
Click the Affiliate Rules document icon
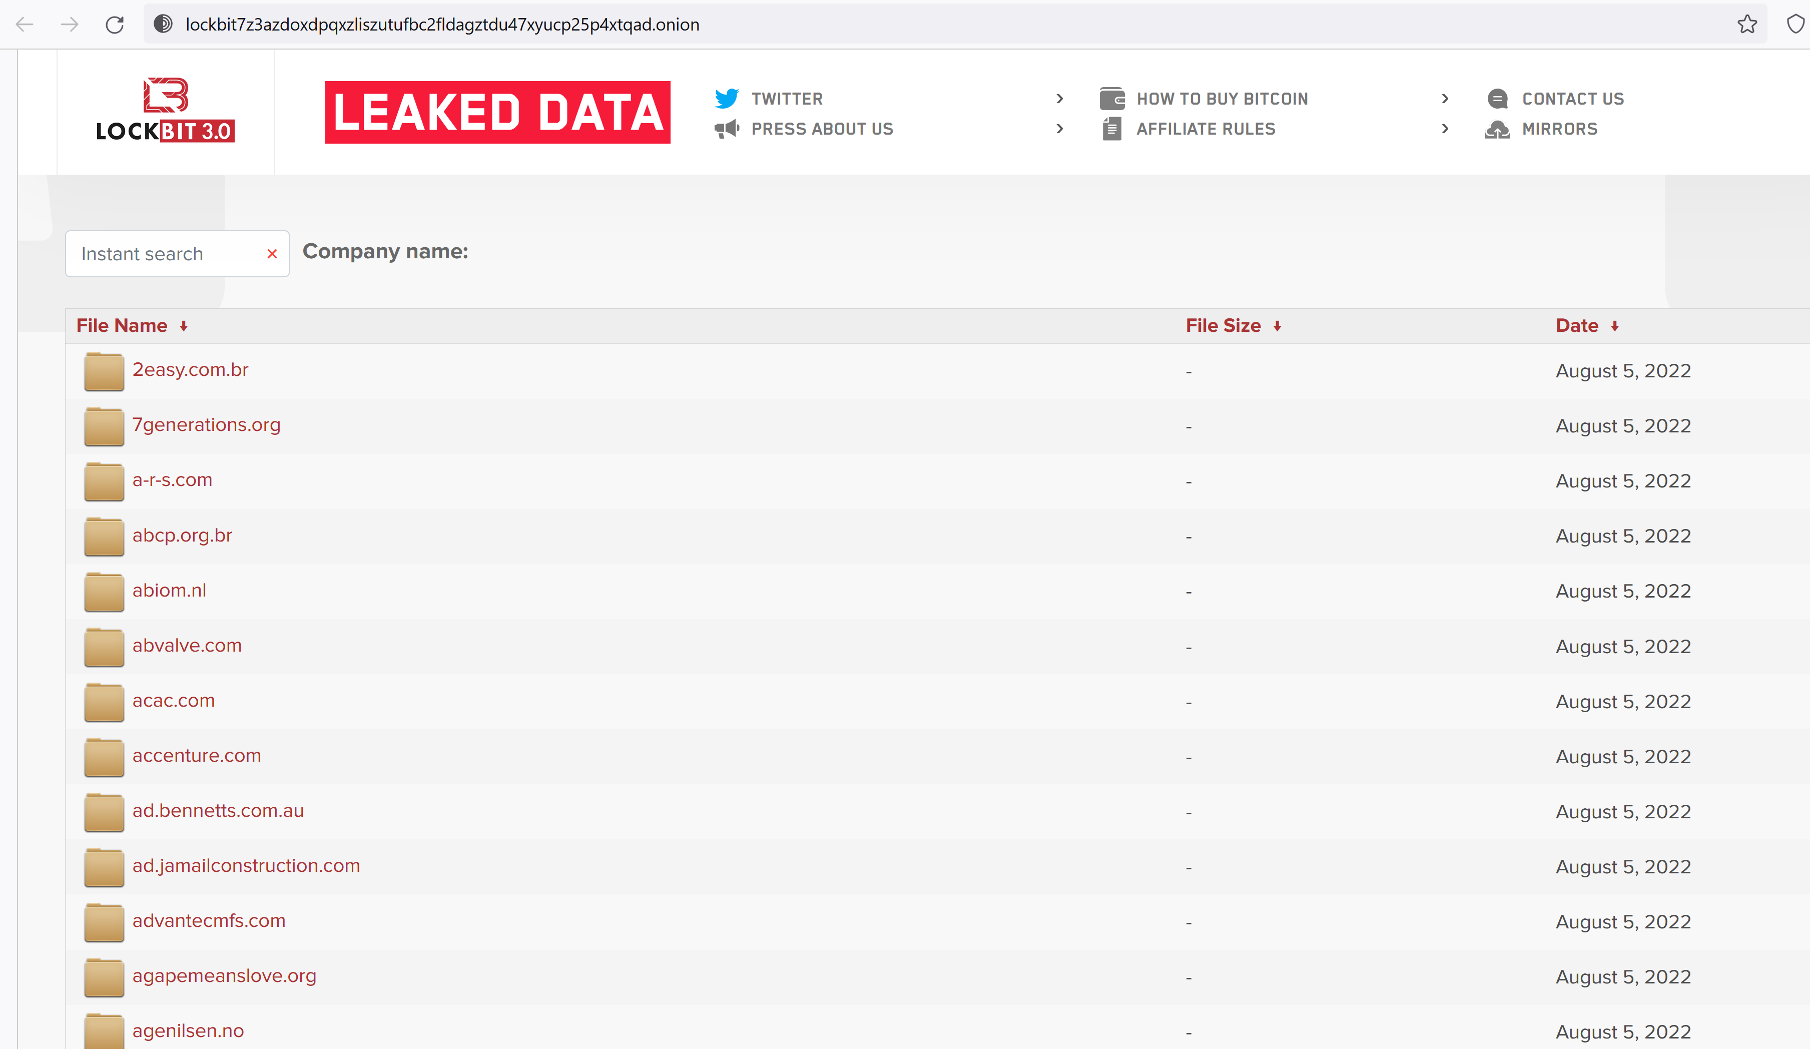tap(1111, 129)
